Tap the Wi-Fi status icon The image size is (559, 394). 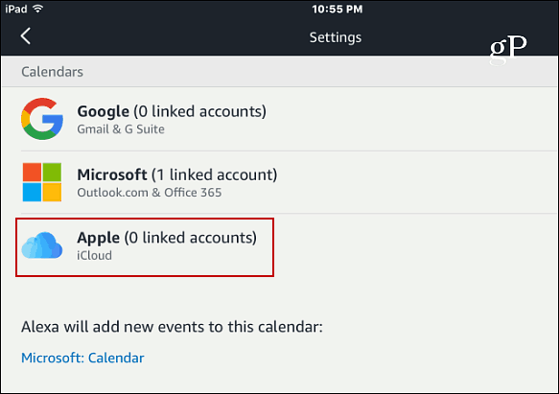coord(37,9)
